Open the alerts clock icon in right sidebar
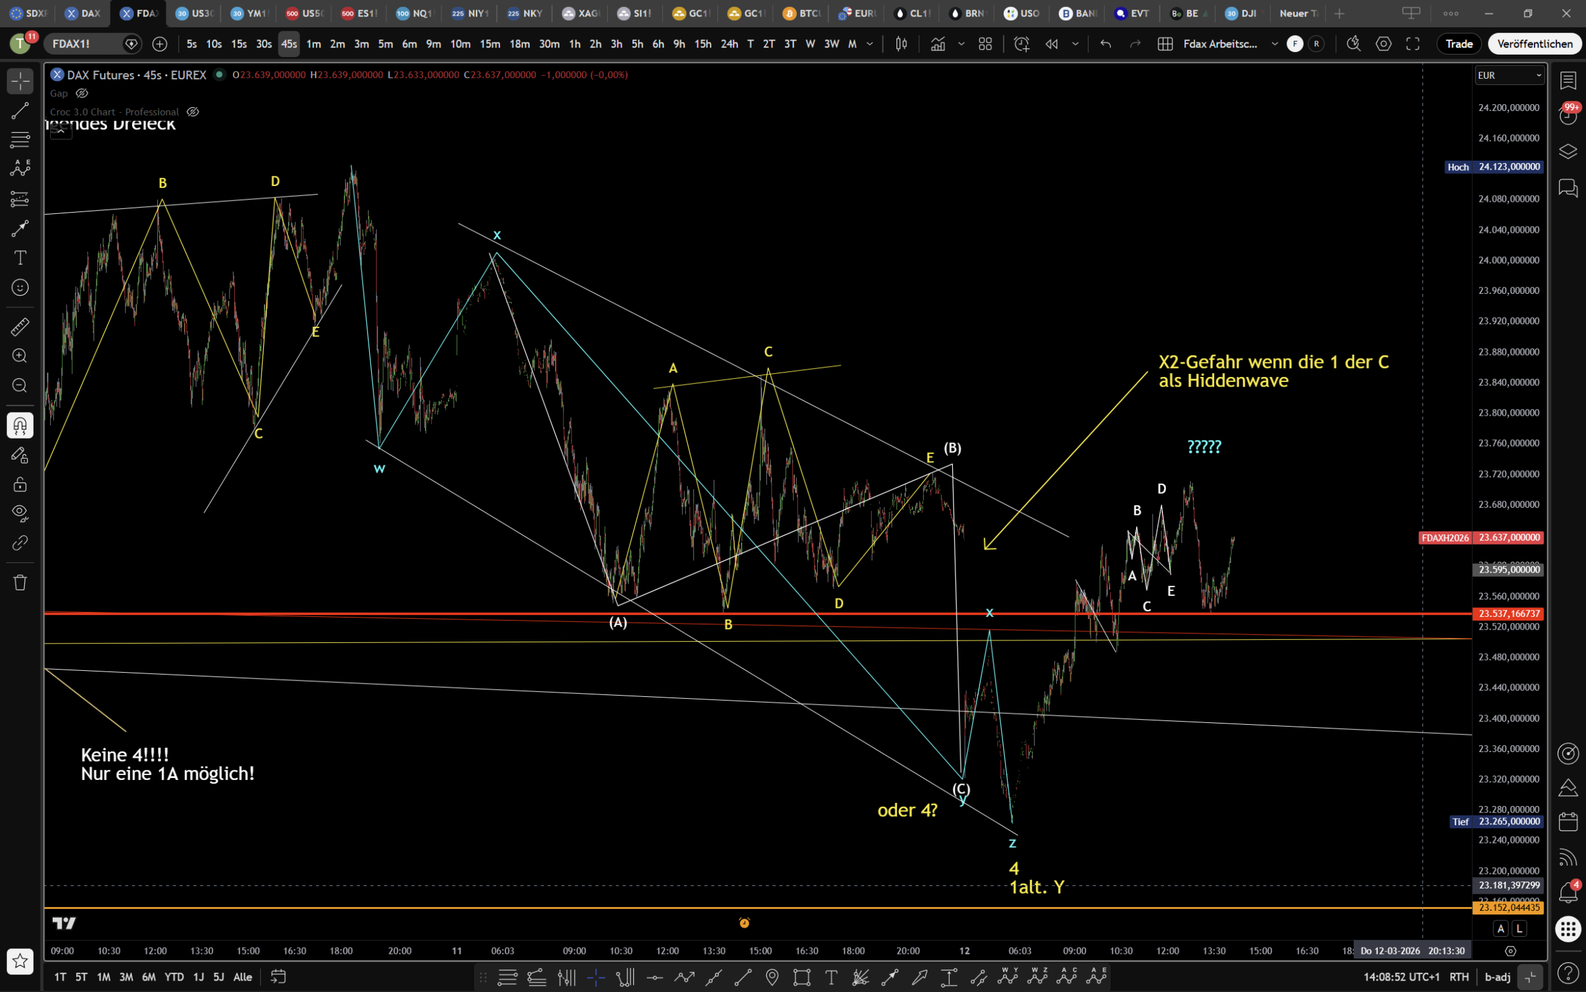 (1568, 116)
